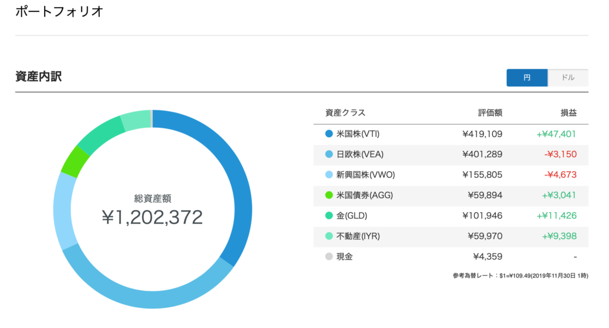609x328 pixels.
Task: Click the bright green AGG donut segment
Action: click(x=76, y=161)
